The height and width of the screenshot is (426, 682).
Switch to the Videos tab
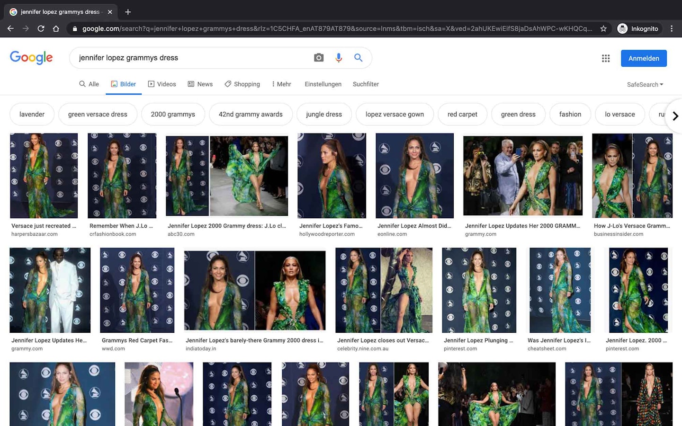click(x=162, y=84)
